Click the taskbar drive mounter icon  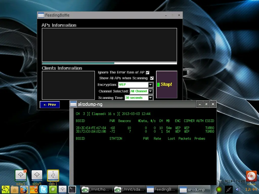pos(62,189)
